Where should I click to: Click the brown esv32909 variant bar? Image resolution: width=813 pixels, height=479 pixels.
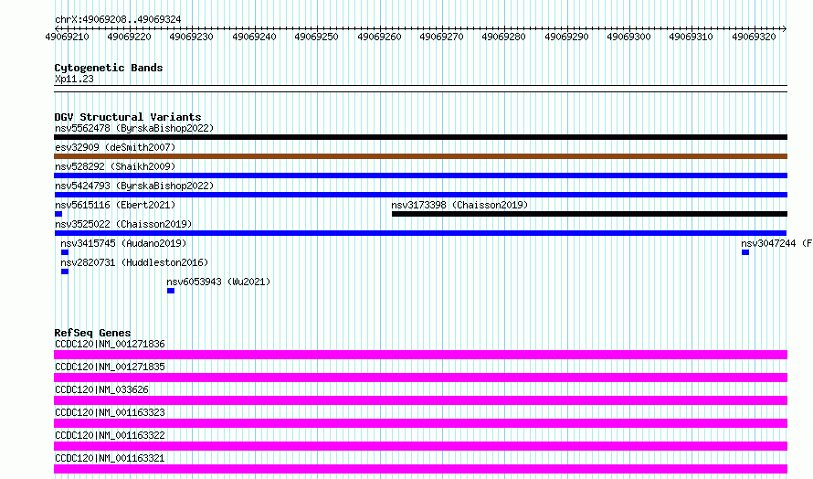[420, 156]
